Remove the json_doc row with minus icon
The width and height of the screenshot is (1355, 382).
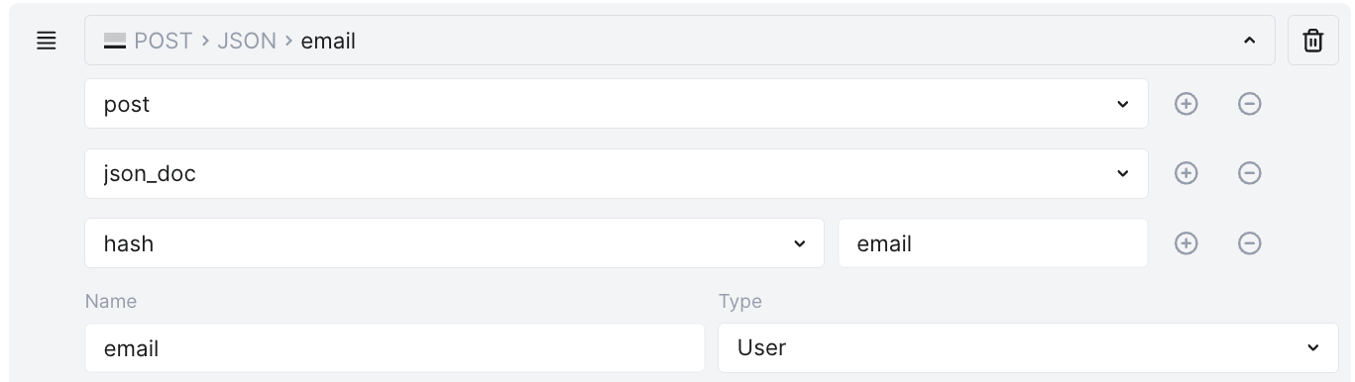click(1250, 173)
